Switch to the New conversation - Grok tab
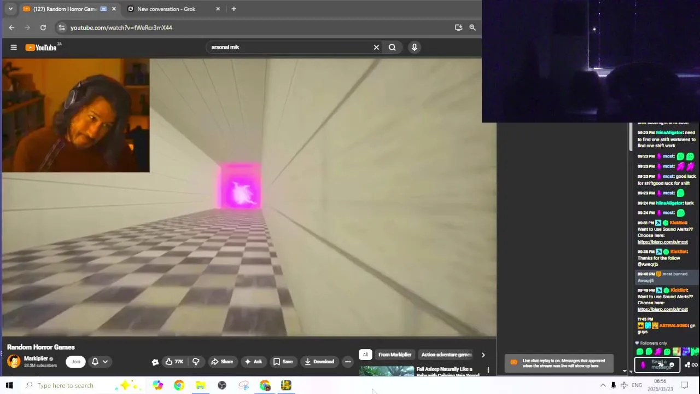The width and height of the screenshot is (700, 394). point(166,9)
